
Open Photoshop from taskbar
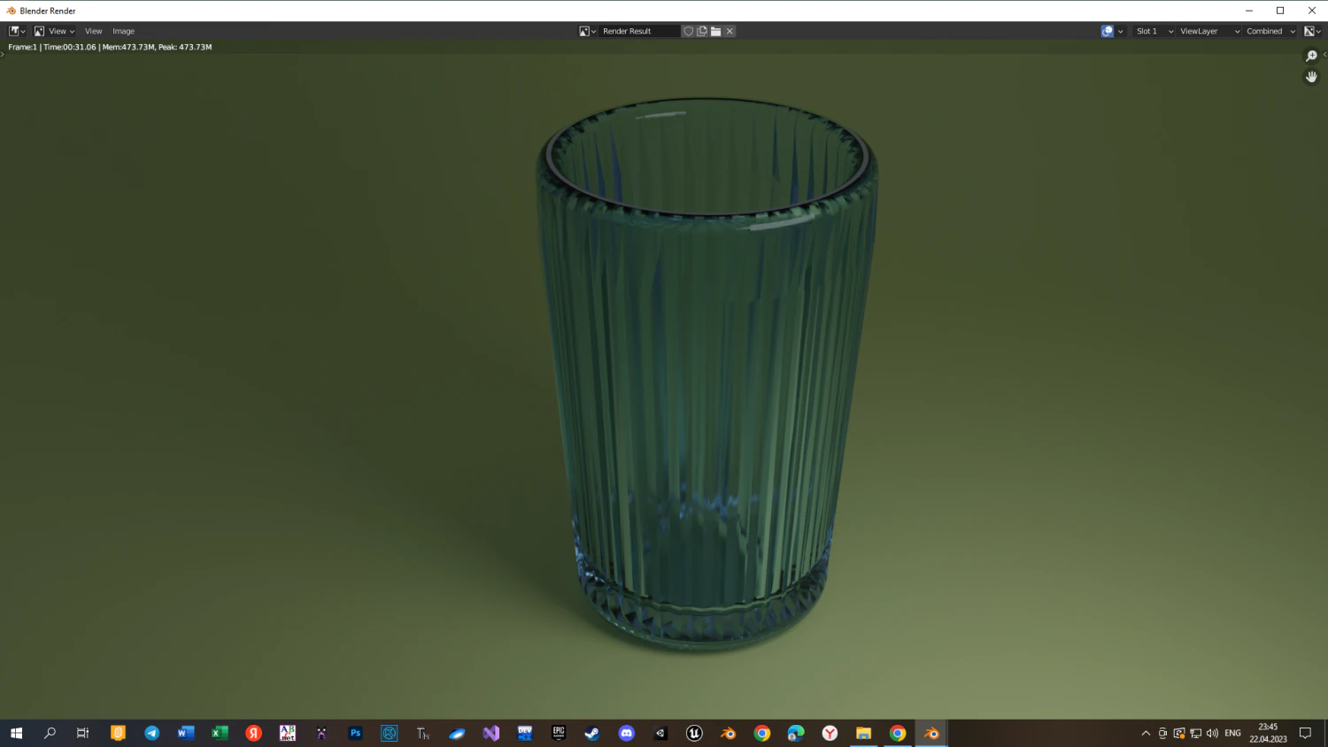click(x=355, y=733)
